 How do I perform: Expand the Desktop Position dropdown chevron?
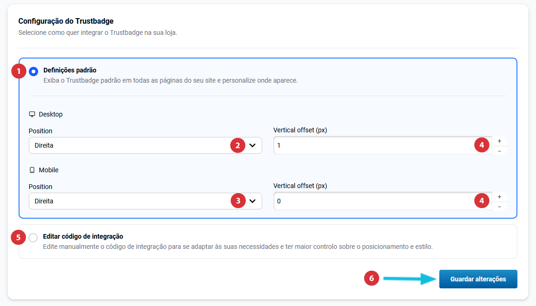(x=252, y=145)
